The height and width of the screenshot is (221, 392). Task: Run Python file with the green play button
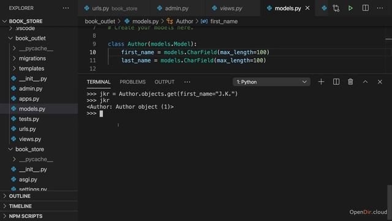[x=350, y=8]
